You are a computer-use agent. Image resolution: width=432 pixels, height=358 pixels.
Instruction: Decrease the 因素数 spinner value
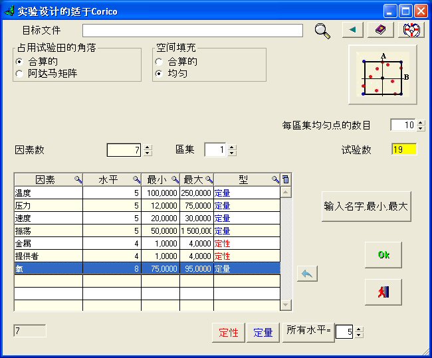click(148, 153)
